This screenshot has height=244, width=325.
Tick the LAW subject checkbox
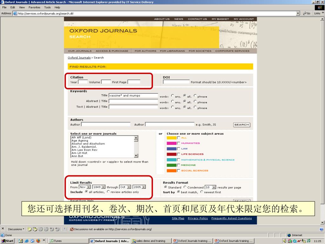[x=178, y=149]
